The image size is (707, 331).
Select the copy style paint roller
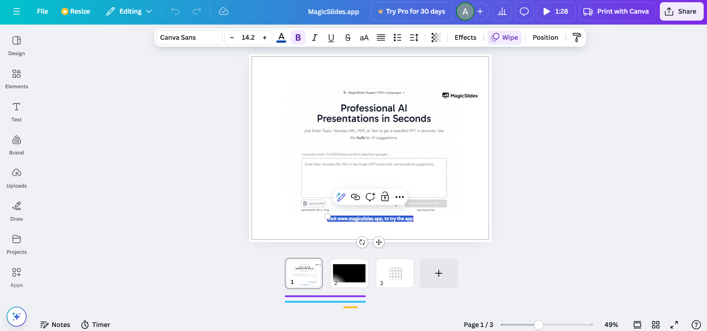click(577, 38)
